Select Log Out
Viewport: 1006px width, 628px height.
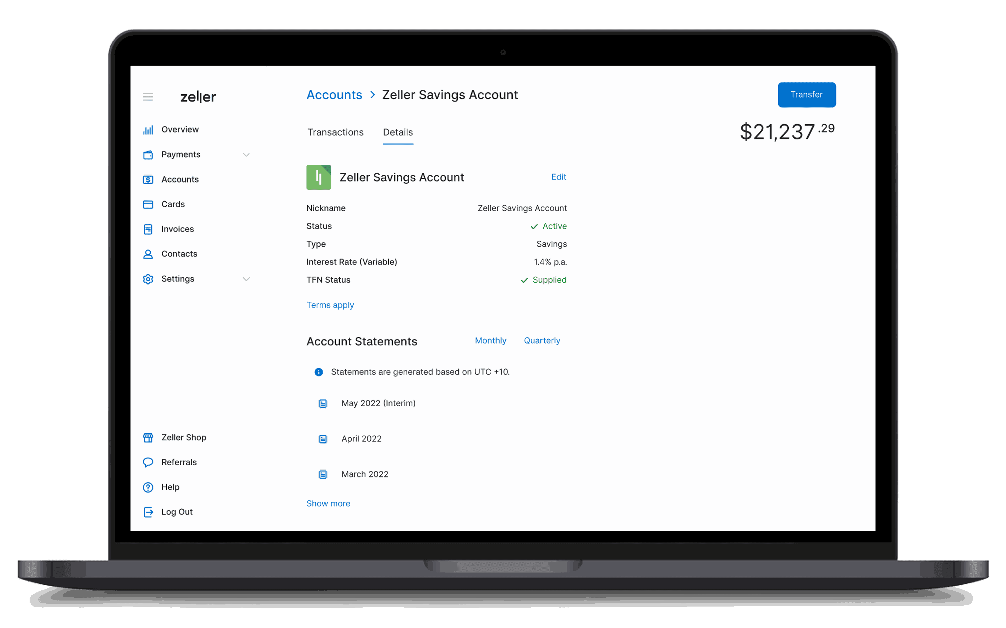coord(177,512)
